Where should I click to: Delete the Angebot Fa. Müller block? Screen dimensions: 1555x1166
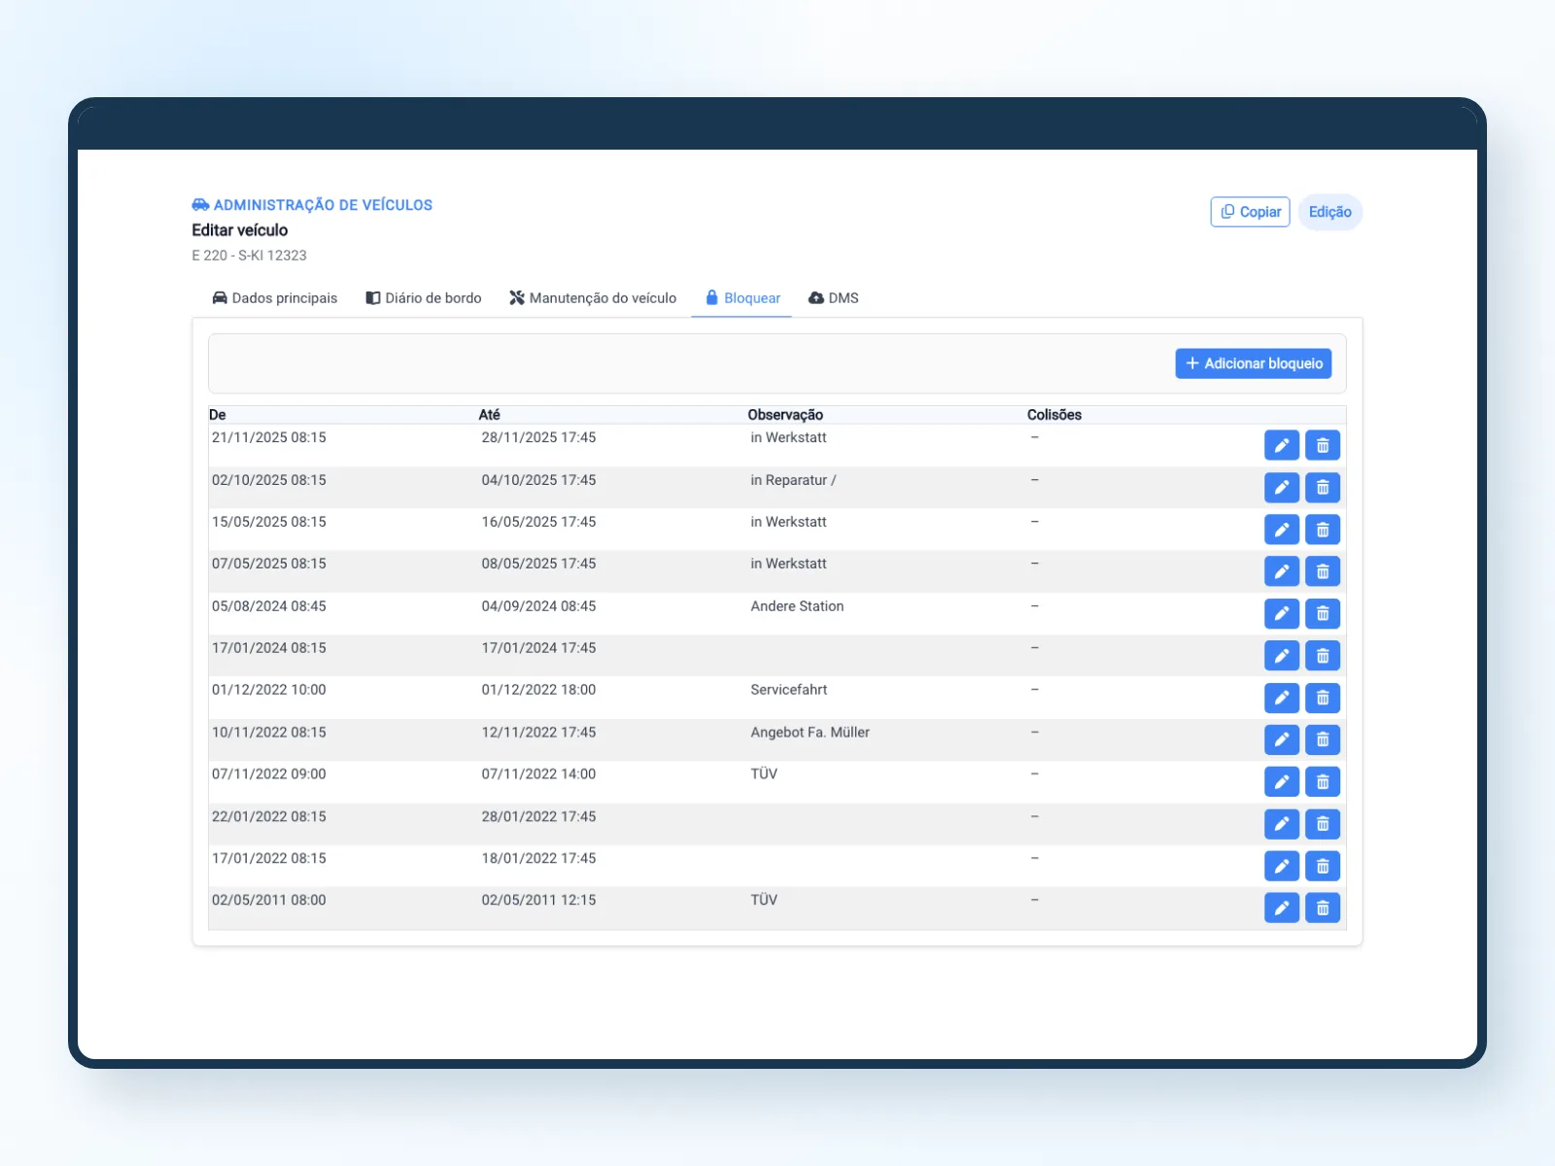coord(1323,739)
